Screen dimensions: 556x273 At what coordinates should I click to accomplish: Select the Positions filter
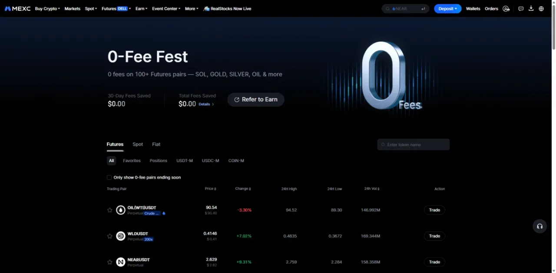click(x=159, y=161)
